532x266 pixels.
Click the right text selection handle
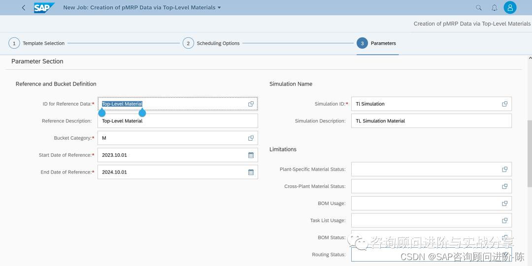point(142,113)
